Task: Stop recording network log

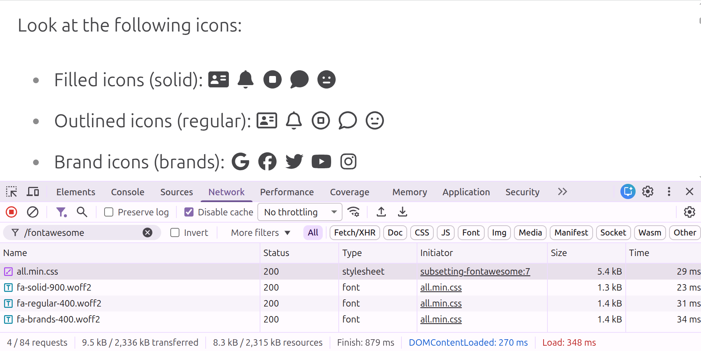Action: tap(11, 212)
